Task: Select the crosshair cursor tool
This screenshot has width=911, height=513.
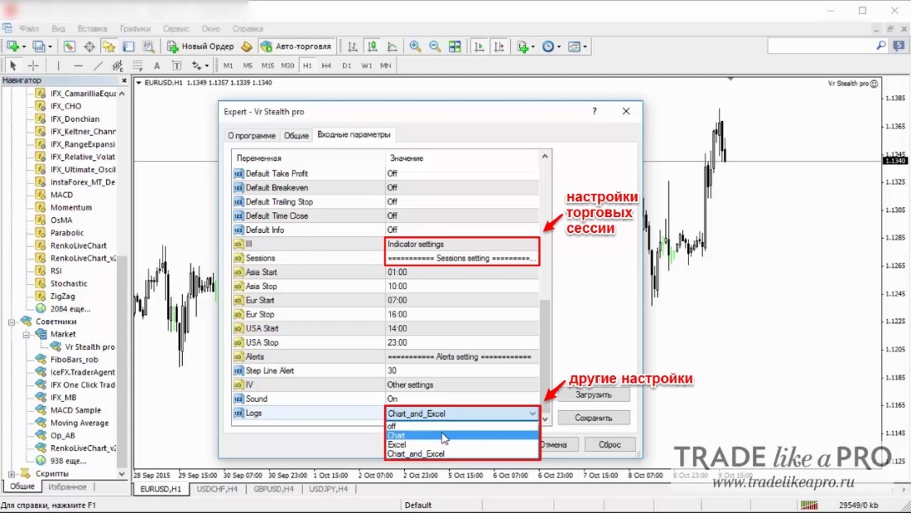Action: click(x=33, y=65)
